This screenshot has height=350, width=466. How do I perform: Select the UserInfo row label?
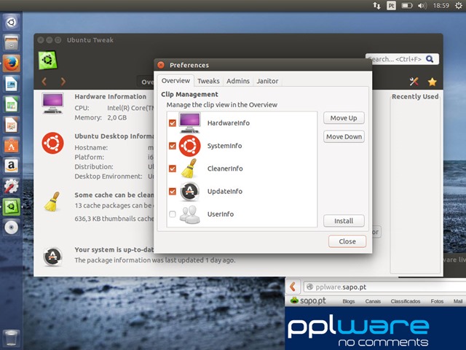coord(220,214)
